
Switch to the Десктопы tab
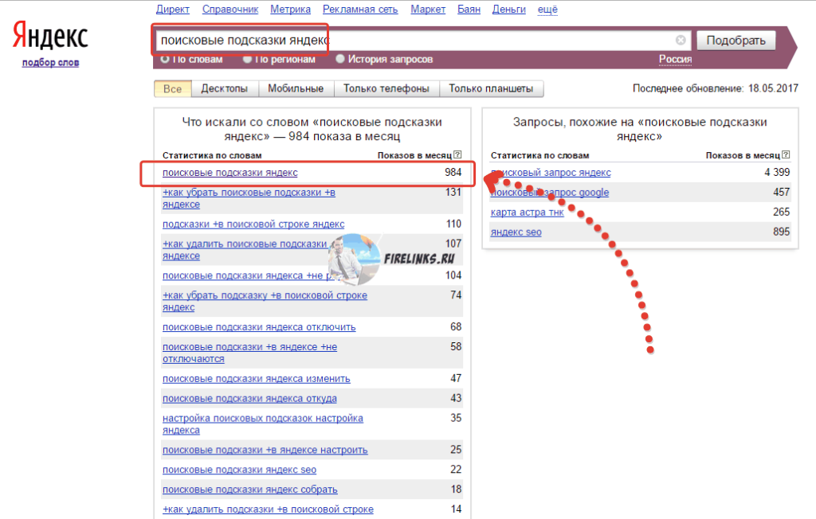[224, 89]
